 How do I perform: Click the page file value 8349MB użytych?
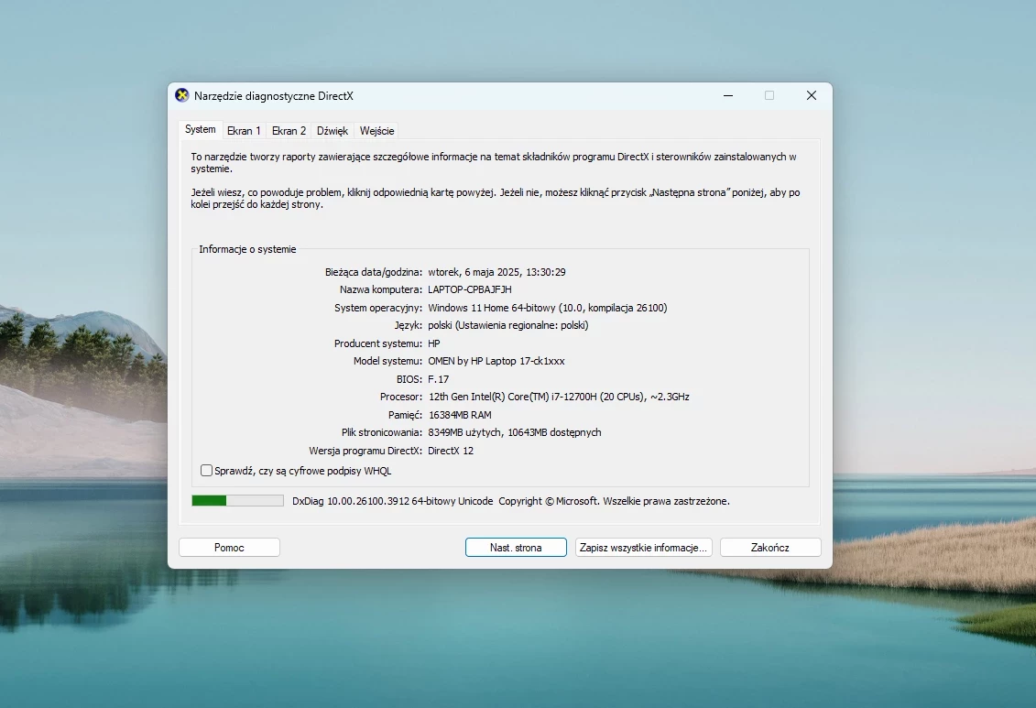[465, 432]
